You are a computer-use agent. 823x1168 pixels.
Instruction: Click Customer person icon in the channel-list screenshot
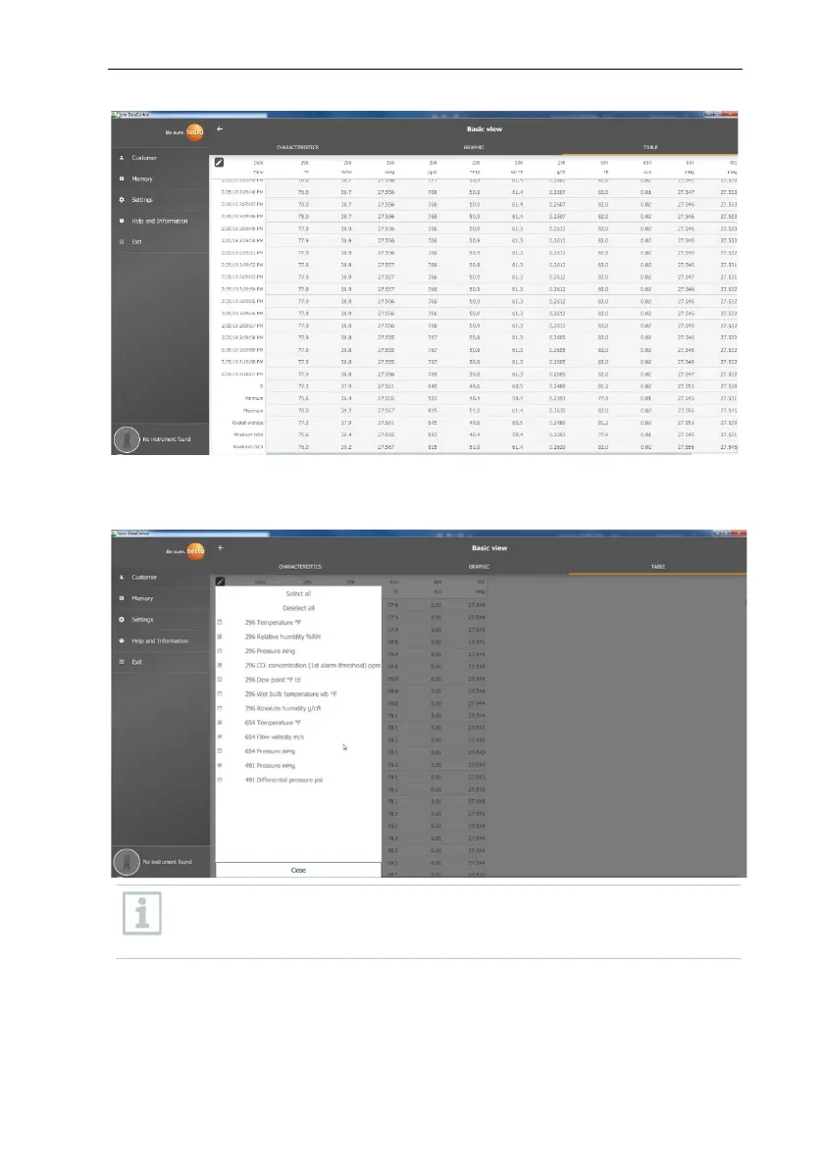(x=122, y=578)
